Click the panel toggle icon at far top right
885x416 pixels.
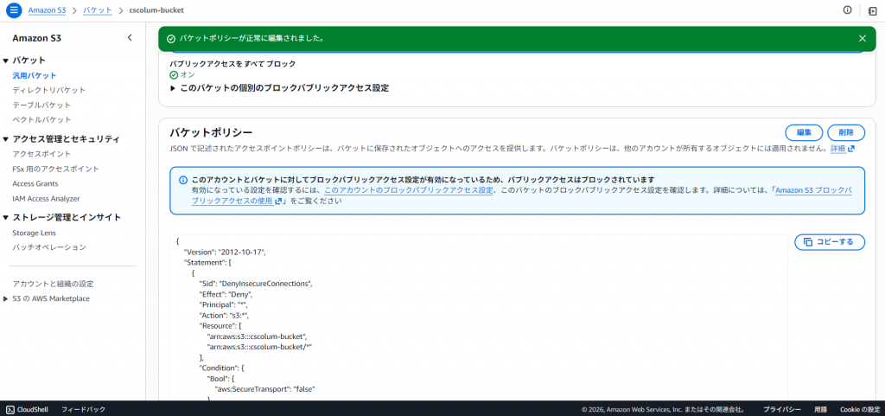872,10
